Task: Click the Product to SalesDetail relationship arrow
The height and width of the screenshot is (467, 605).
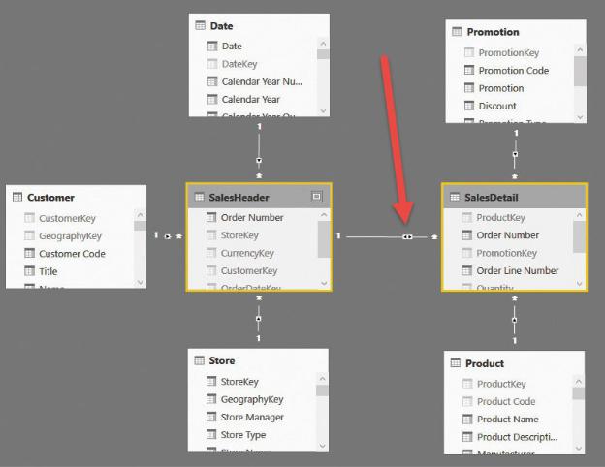Action: (x=515, y=320)
